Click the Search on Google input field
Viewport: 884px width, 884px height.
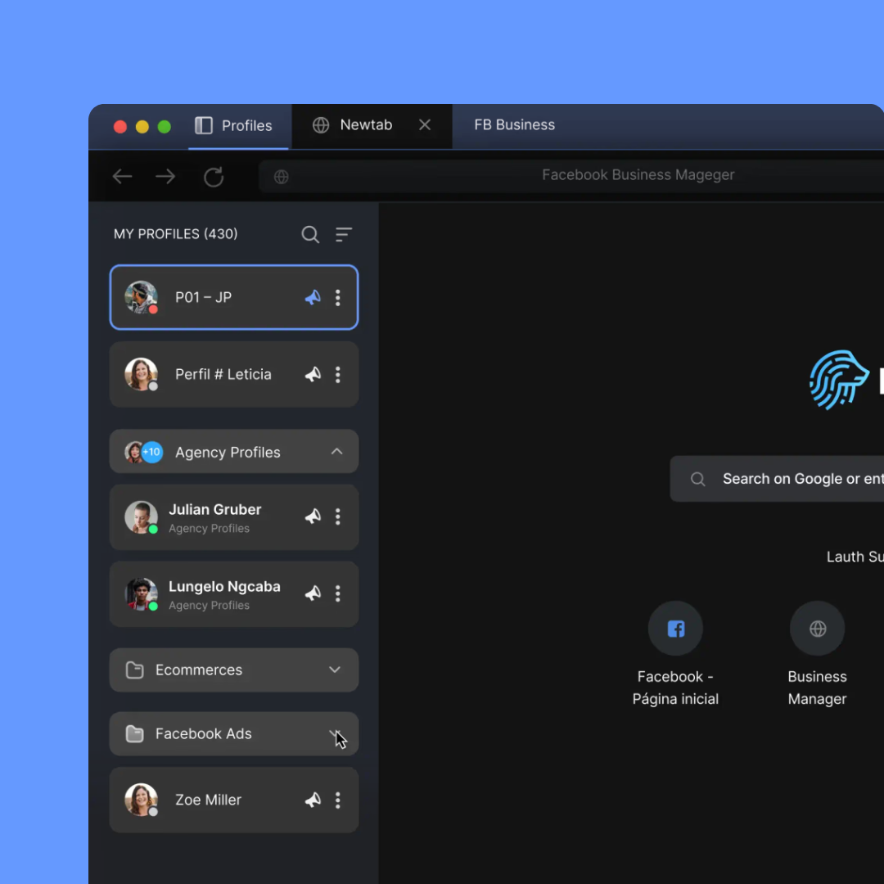(x=777, y=479)
